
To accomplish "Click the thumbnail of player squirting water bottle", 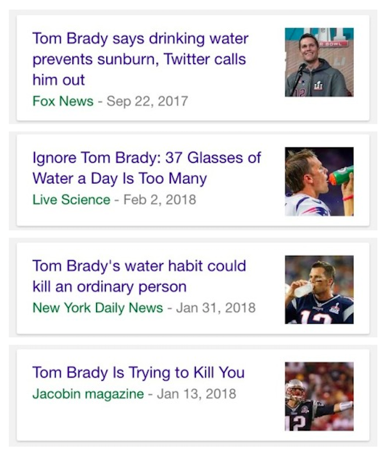I will pos(319,289).
